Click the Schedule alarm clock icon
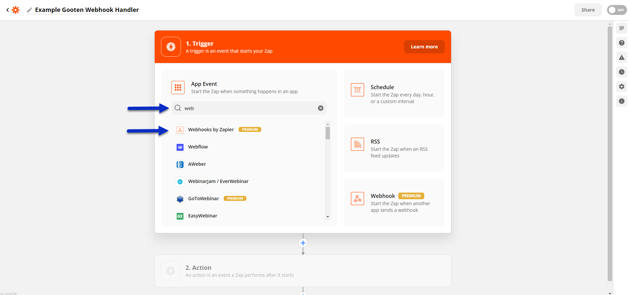Viewport: 629px width, 295px height. pyautogui.click(x=357, y=90)
